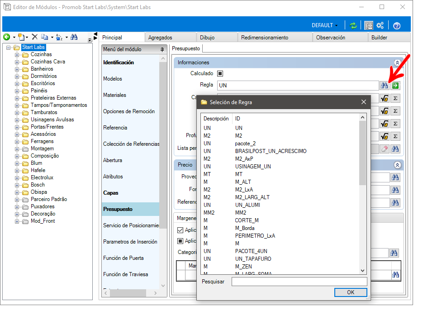Viewport: 423px width, 311px height.
Task: Open Identificación in module menu
Action: [119, 62]
